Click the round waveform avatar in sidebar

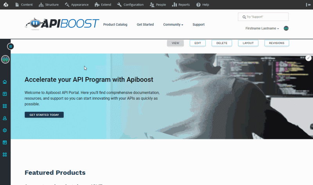click(5, 59)
